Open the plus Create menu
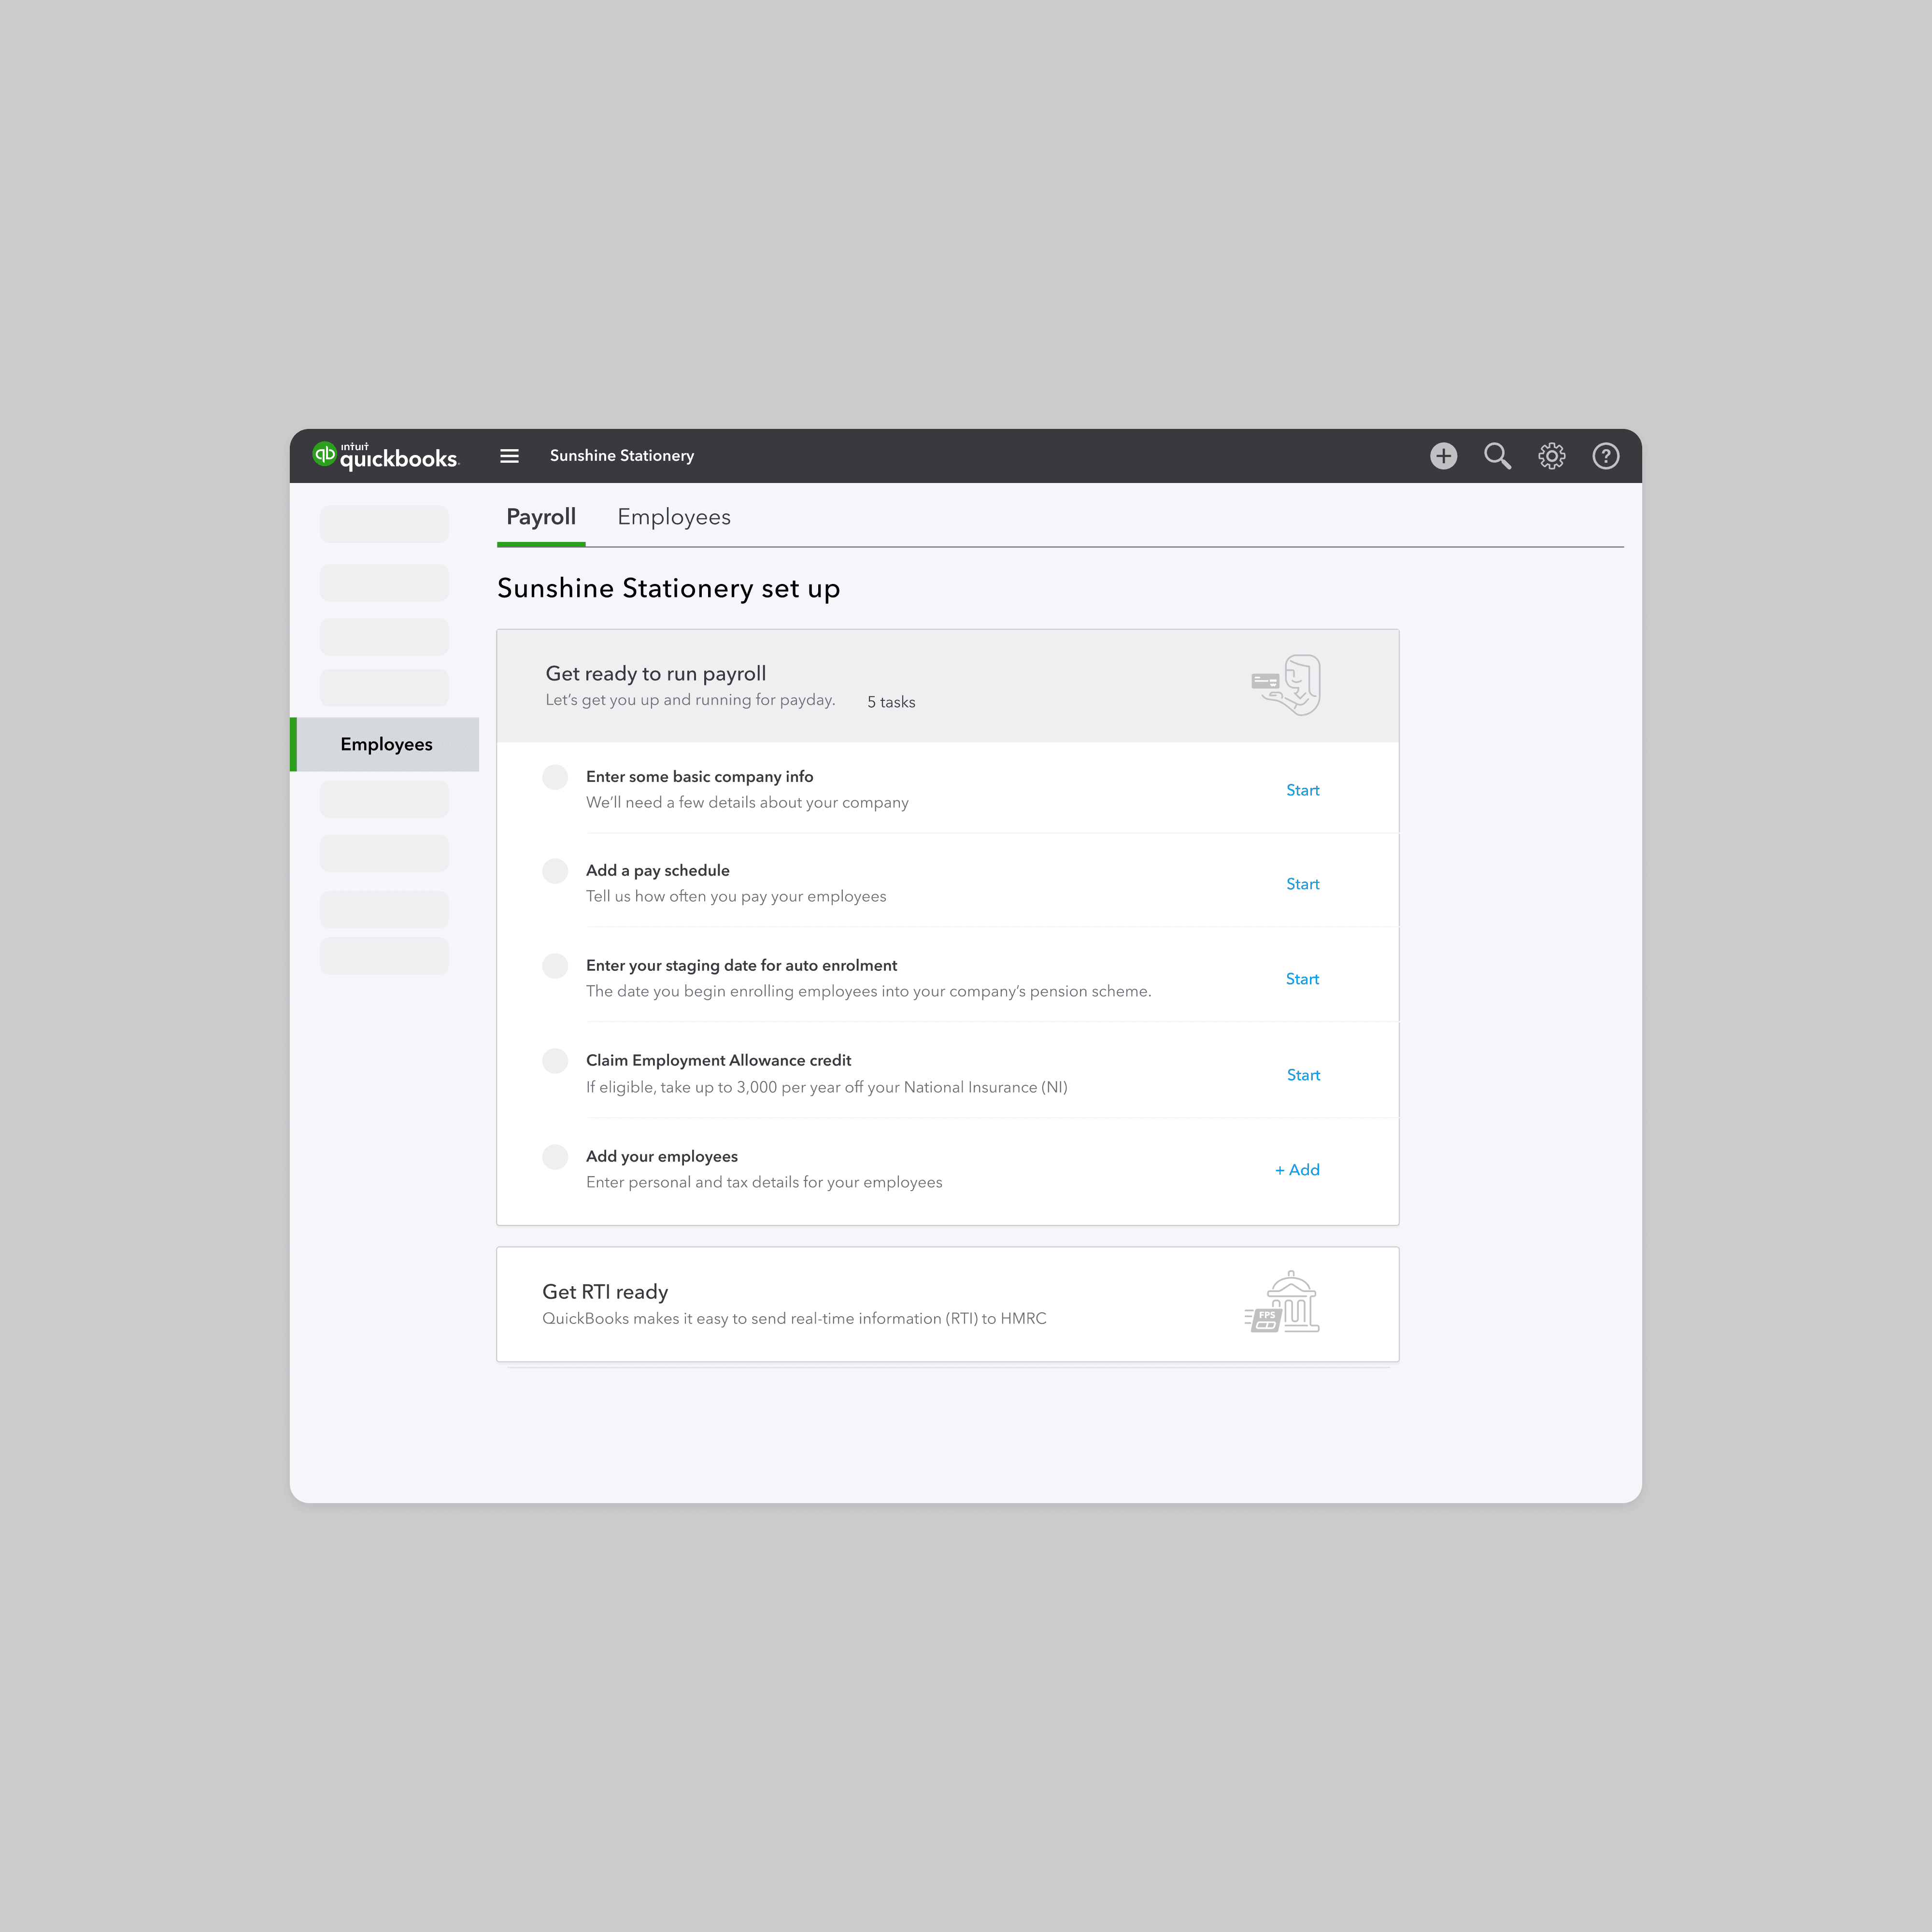 click(1443, 456)
